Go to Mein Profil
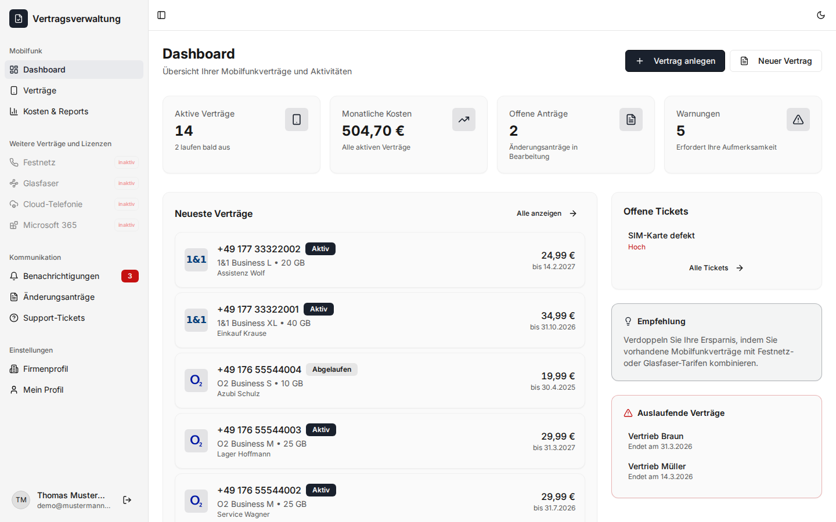 point(74,390)
